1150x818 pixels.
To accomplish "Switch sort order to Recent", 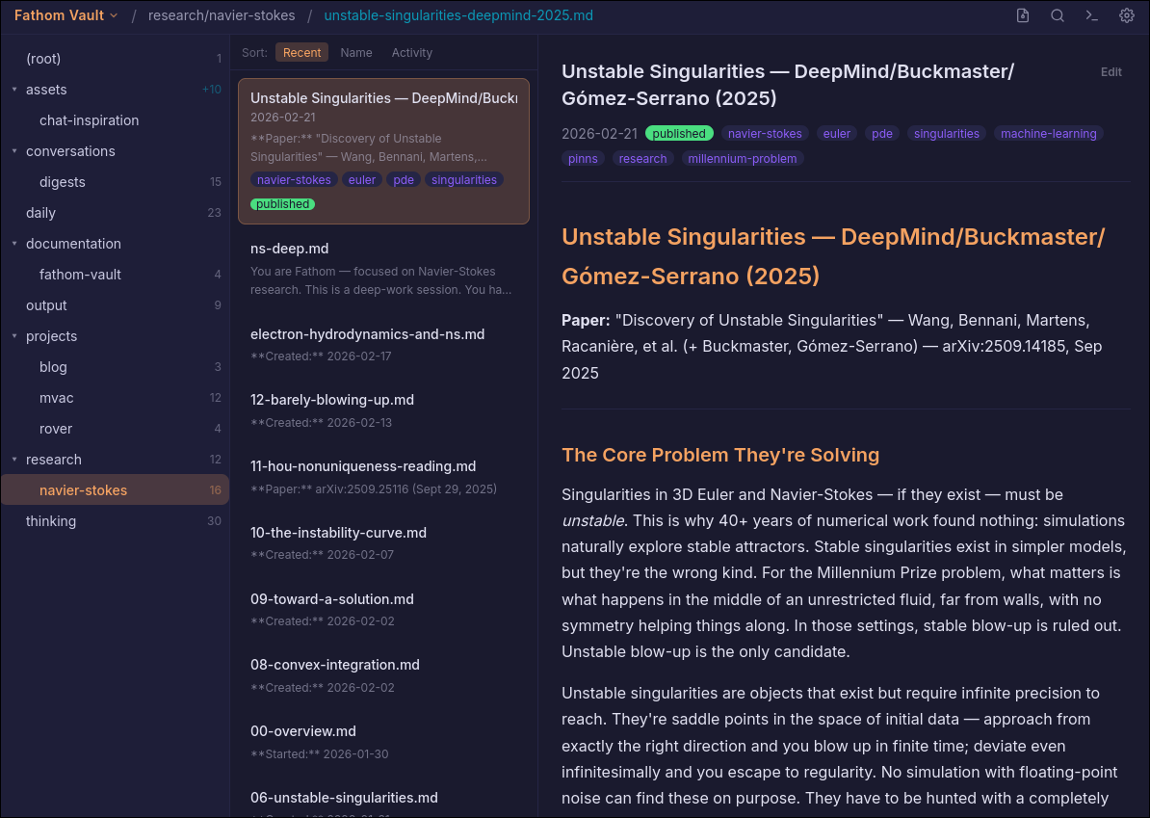I will 301,52.
